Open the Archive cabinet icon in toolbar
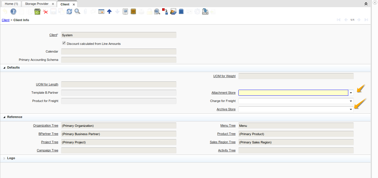Image resolution: width=378 pixels, height=178 pixels. pyautogui.click(x=133, y=11)
